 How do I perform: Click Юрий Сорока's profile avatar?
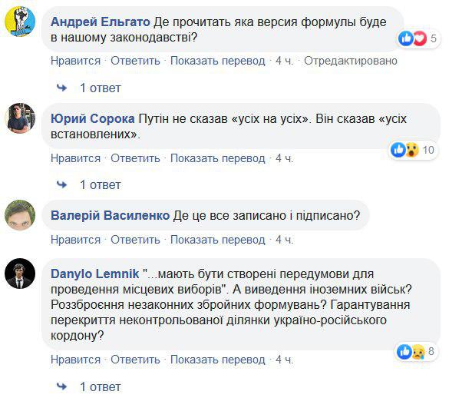pyautogui.click(x=21, y=118)
